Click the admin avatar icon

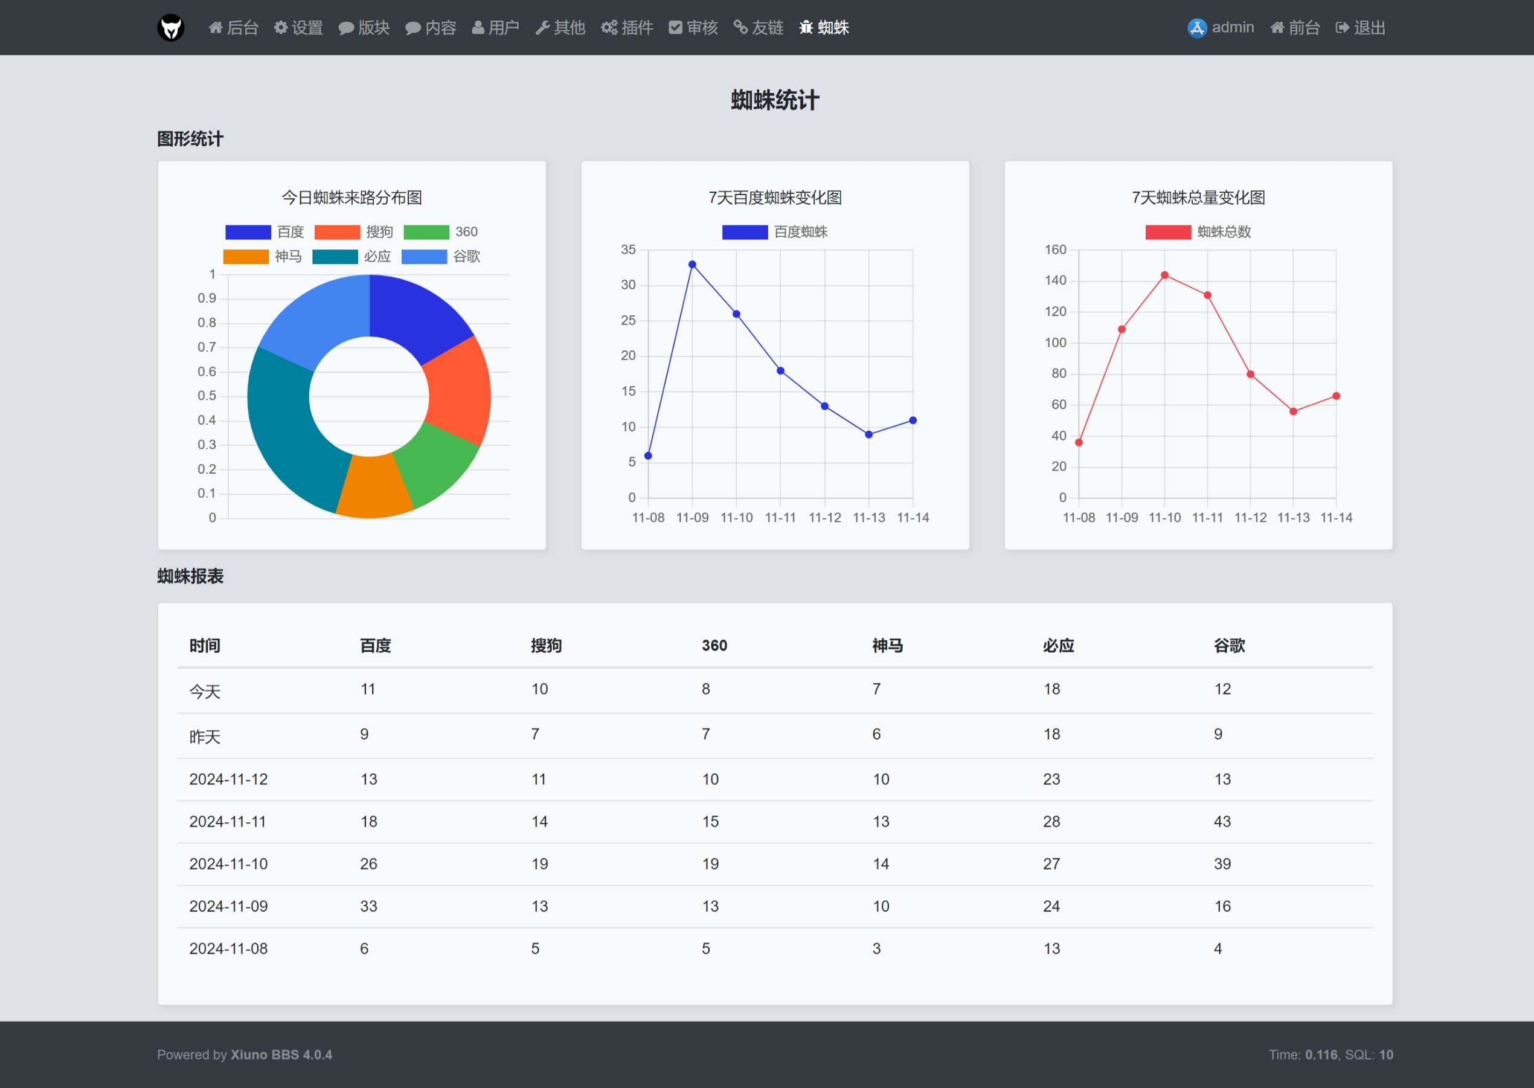1197,27
